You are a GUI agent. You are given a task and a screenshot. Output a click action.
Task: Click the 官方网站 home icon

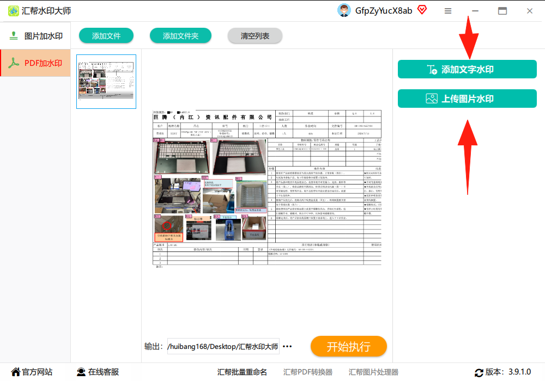click(16, 372)
